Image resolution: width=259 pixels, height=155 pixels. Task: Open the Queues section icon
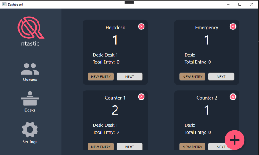point(30,69)
